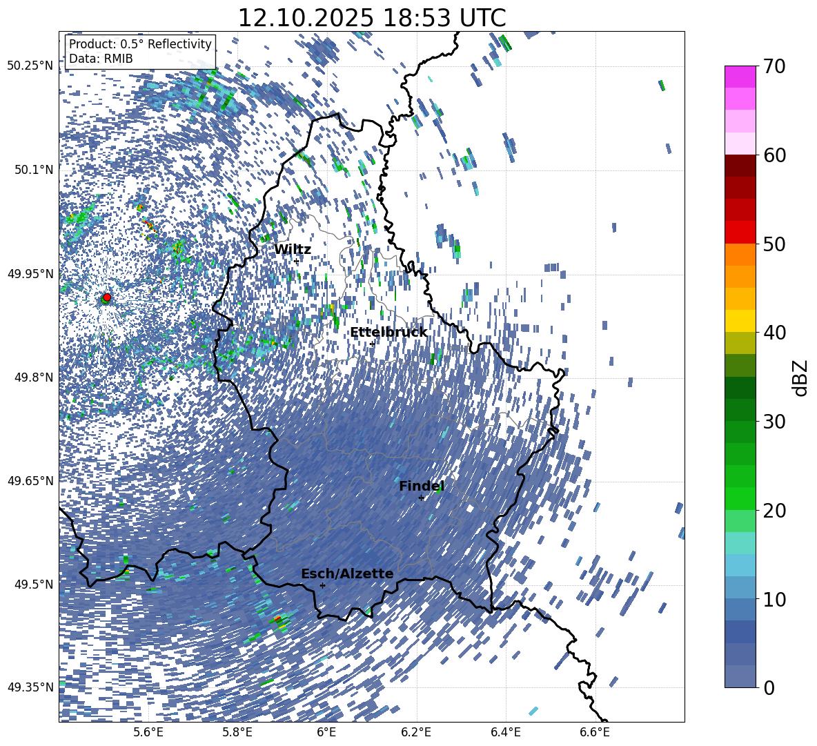Click the 49.5°N latitude label

coord(33,584)
